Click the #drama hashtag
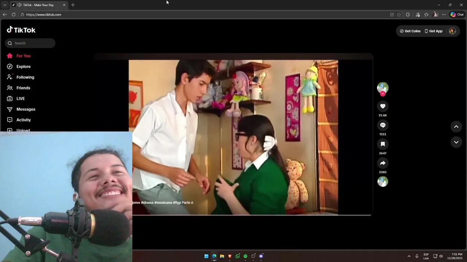Viewport: 467px width, 262px height. (x=147, y=203)
